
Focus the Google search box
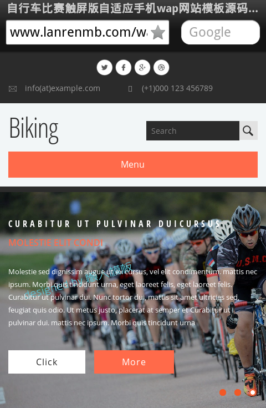[x=221, y=32]
